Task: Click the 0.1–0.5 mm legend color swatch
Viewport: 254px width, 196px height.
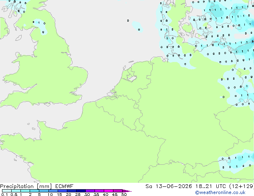Action: click(x=7, y=191)
